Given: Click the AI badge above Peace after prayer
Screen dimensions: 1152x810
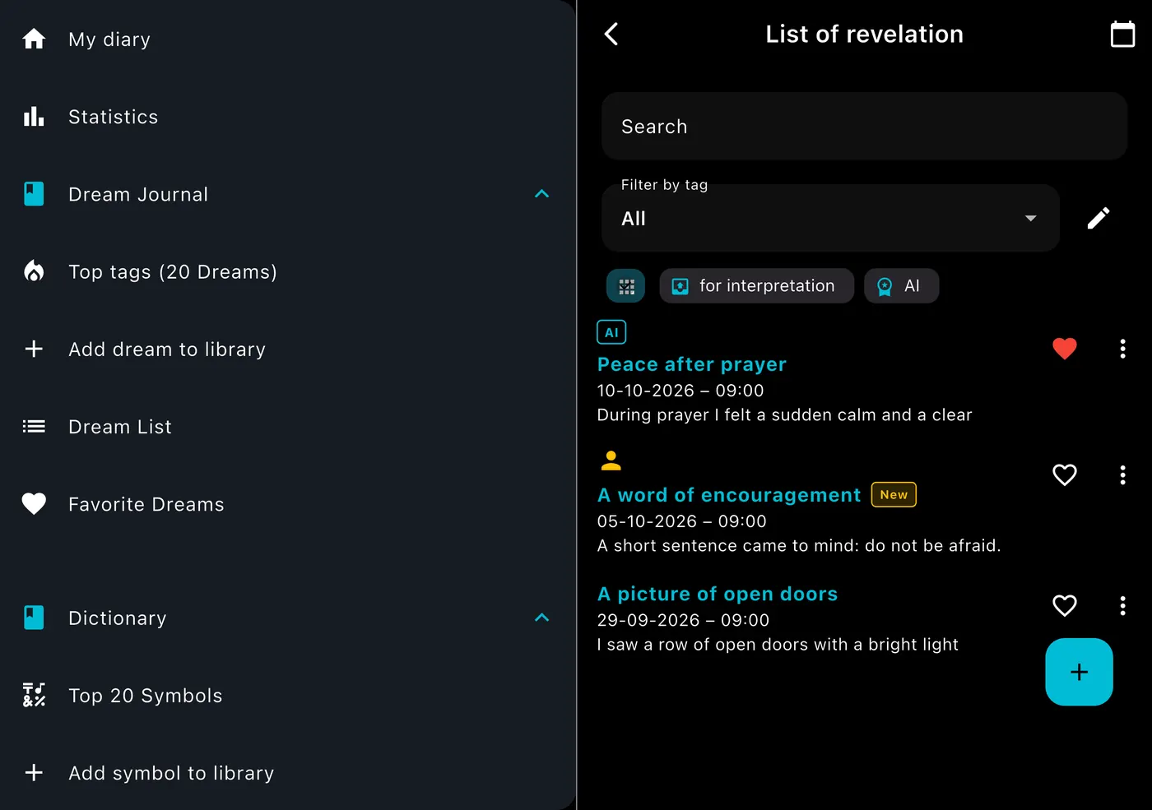Looking at the screenshot, I should pos(611,332).
